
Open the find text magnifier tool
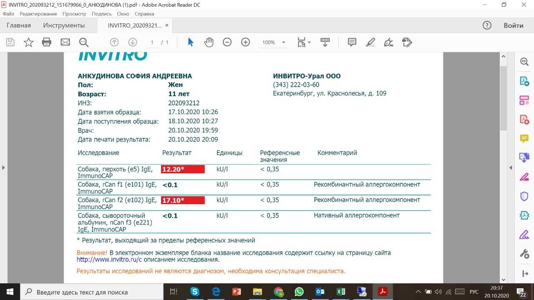click(x=84, y=42)
